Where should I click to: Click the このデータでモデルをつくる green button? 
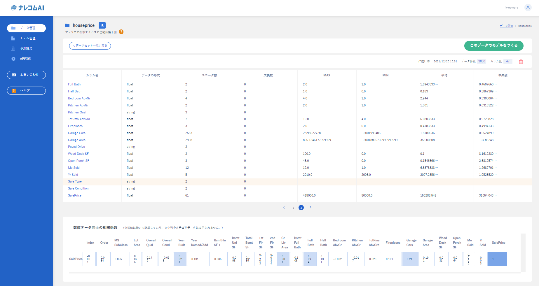point(493,46)
